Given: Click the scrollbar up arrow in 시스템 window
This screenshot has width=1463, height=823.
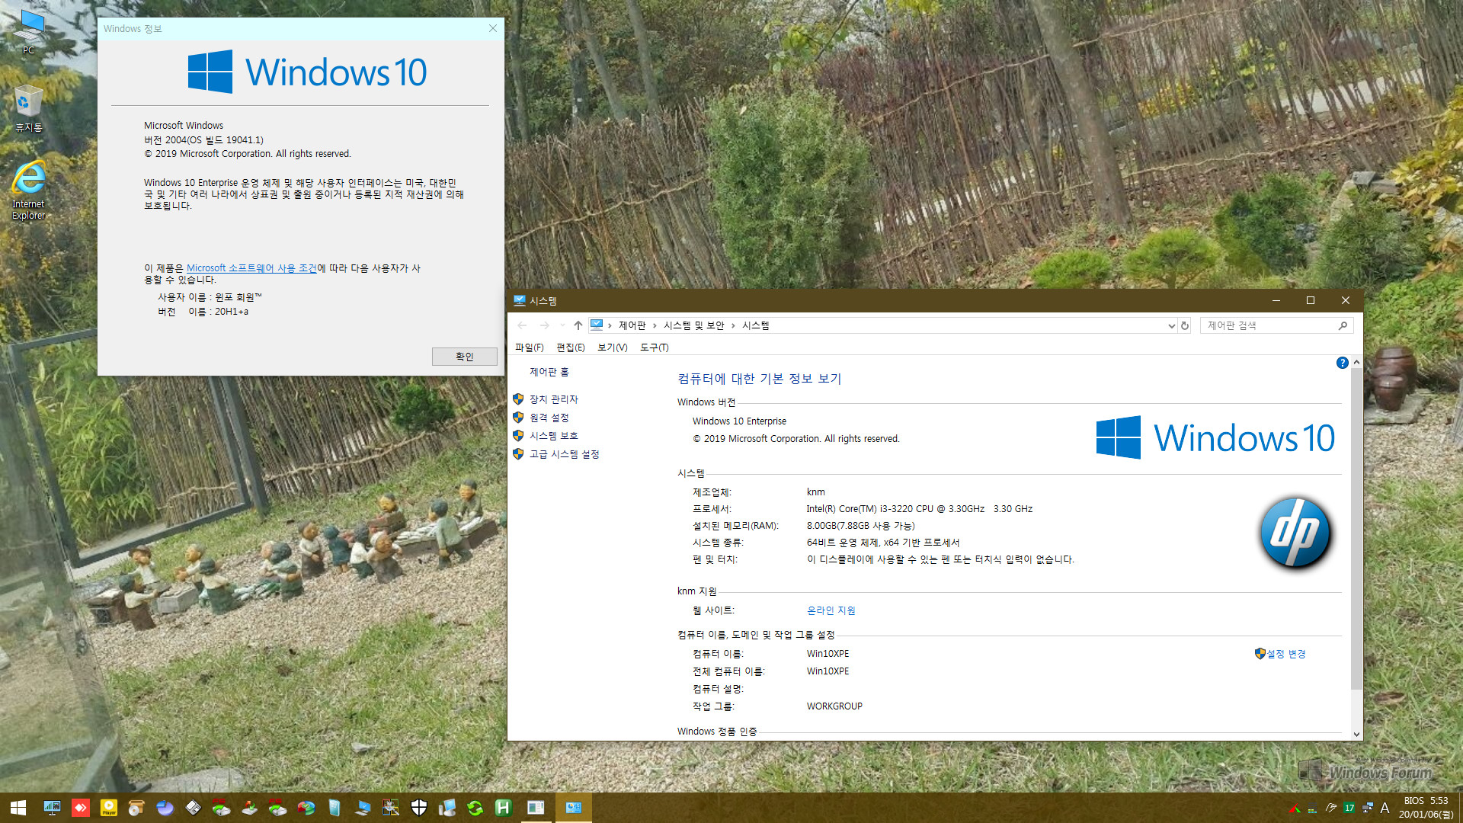Looking at the screenshot, I should point(1356,363).
